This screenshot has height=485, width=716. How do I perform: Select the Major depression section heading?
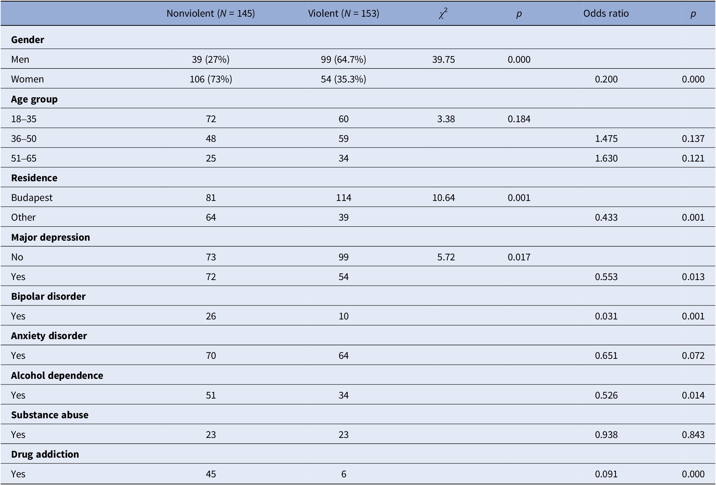(x=50, y=237)
